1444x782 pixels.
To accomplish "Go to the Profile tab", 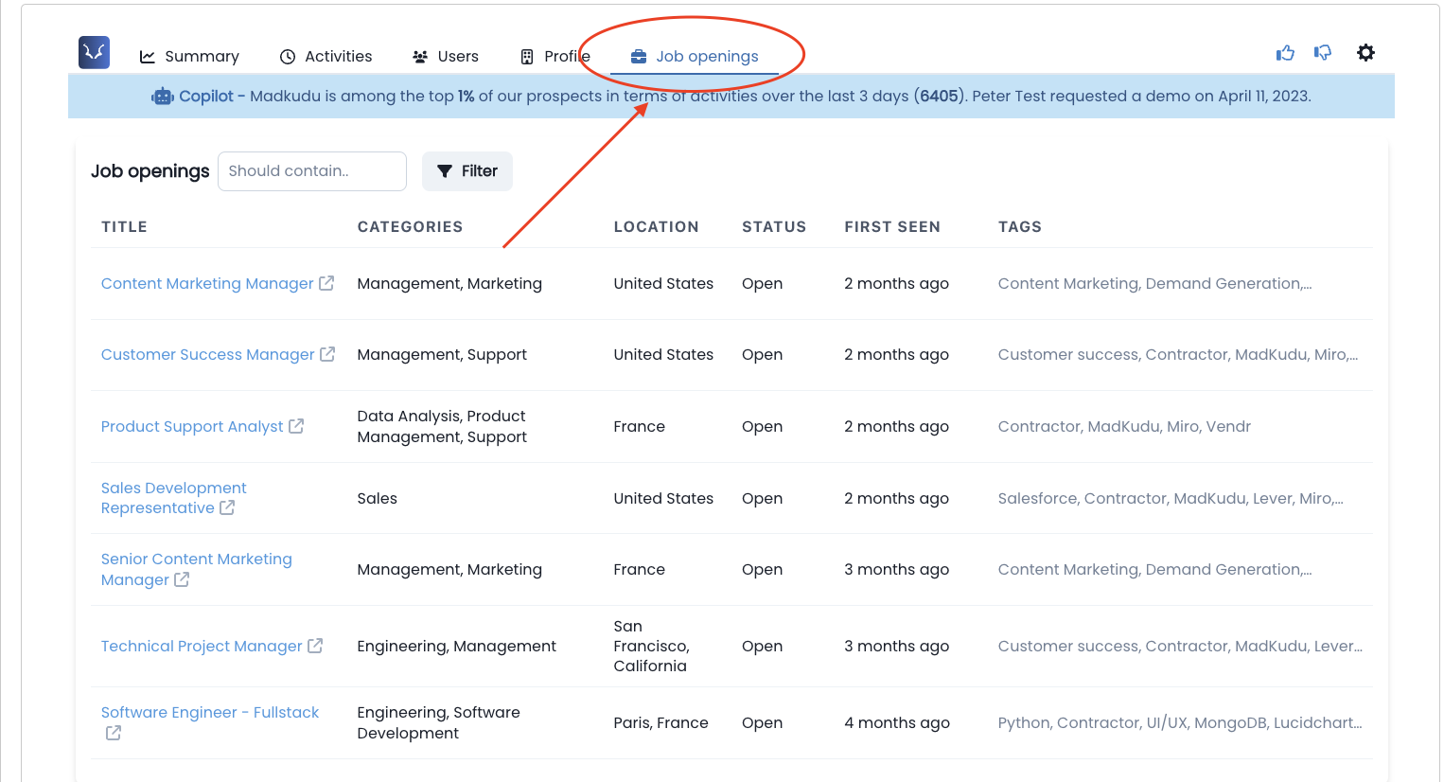I will [555, 57].
